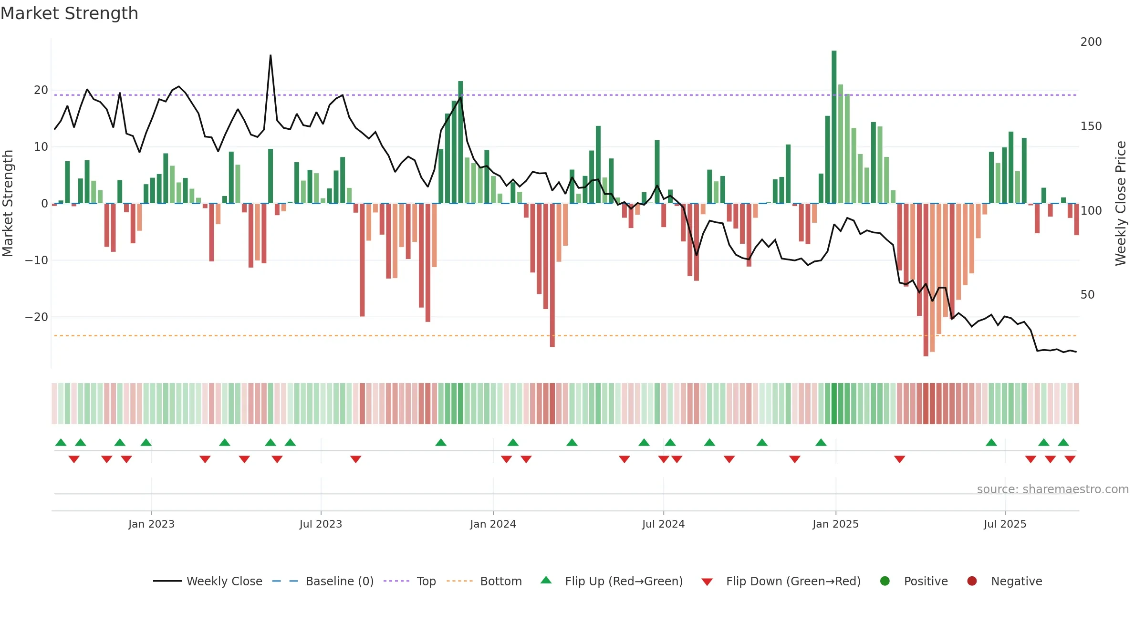Click the Weekly Close legend entry
Image resolution: width=1145 pixels, height=644 pixels.
[208, 581]
